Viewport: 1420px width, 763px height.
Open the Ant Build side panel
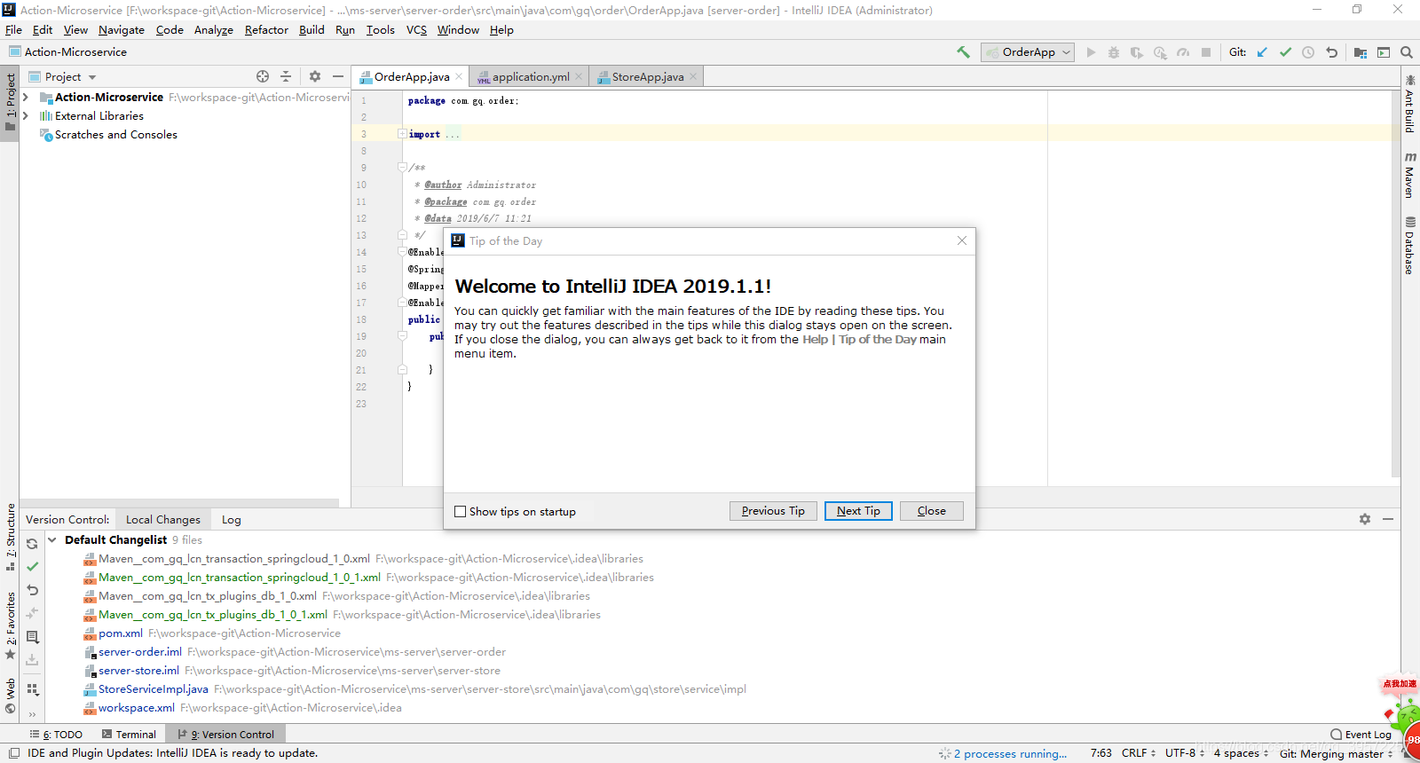tap(1410, 104)
